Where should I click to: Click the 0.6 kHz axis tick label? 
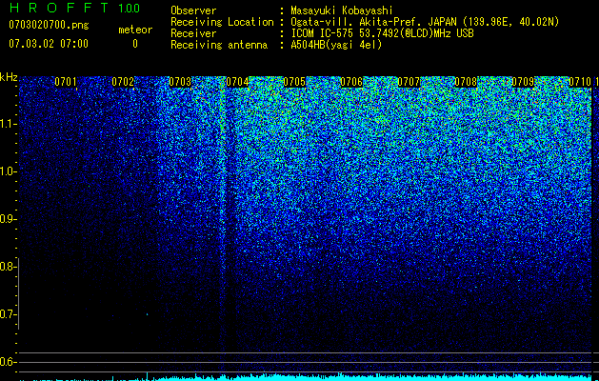pos(8,362)
